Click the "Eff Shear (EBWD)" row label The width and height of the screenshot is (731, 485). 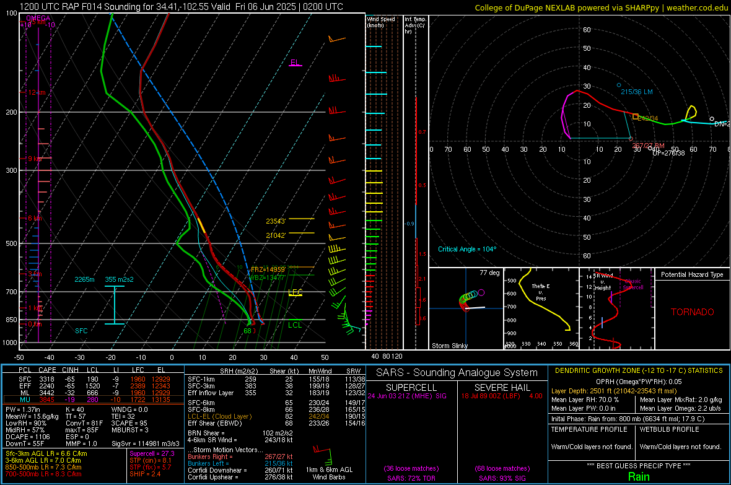pyautogui.click(x=215, y=424)
